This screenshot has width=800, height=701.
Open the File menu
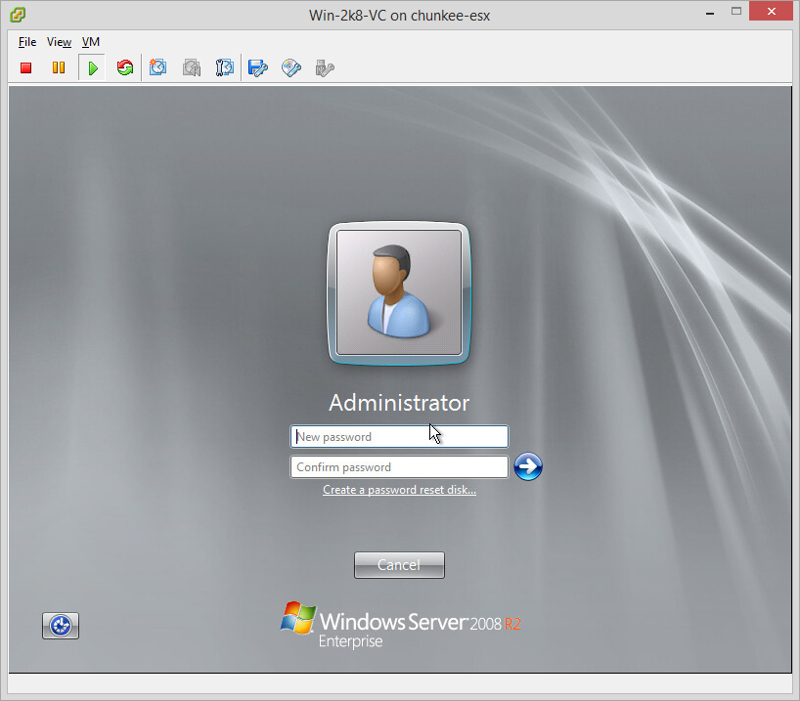[x=27, y=42]
